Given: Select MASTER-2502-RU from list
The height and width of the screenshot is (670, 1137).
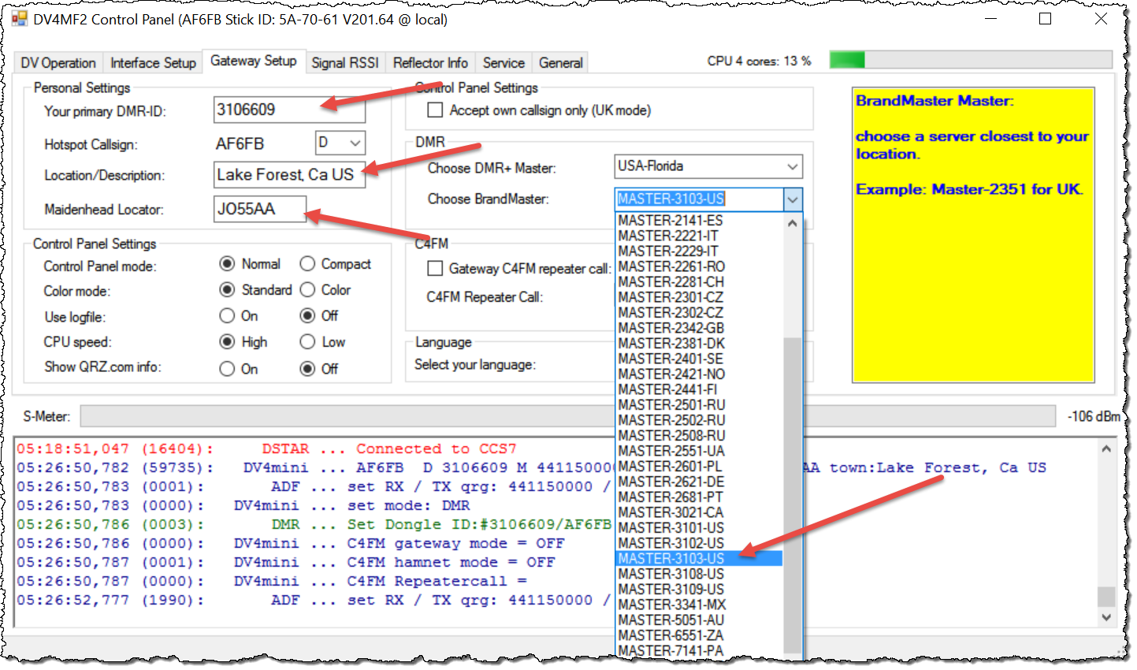Looking at the screenshot, I should tap(699, 420).
